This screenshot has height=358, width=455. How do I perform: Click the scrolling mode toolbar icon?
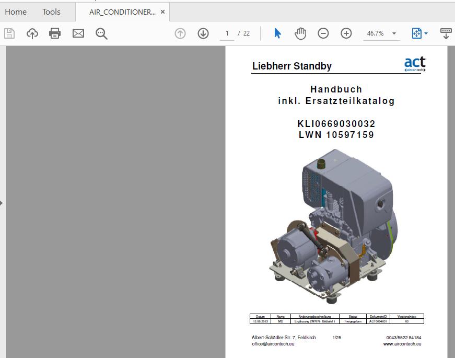click(x=446, y=33)
